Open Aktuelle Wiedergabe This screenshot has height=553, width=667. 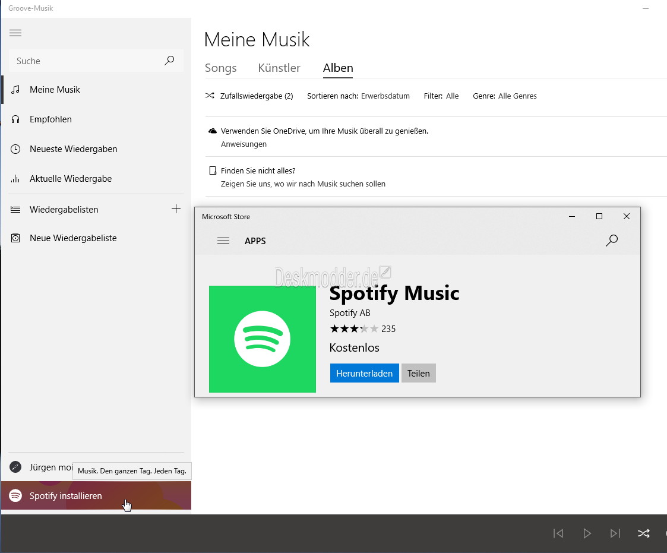pos(96,179)
